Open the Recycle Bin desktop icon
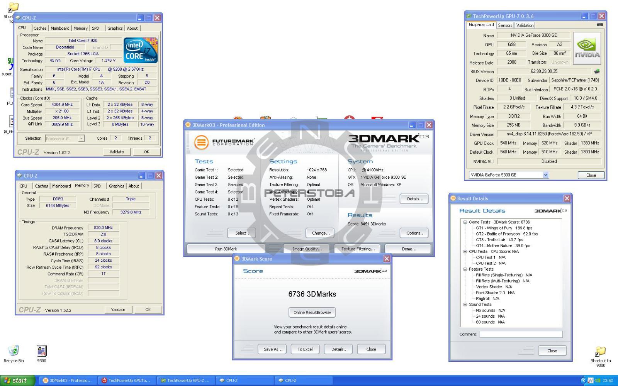This screenshot has width=618, height=386. [x=14, y=353]
